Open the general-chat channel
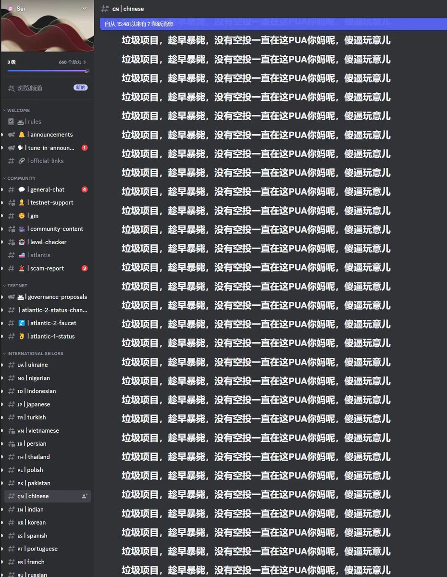 tap(47, 189)
